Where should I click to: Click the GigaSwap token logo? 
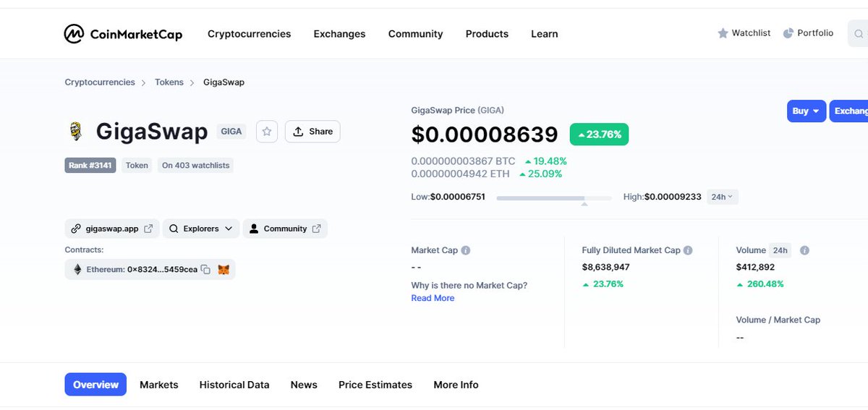point(75,132)
